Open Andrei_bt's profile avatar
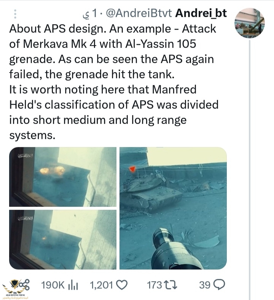This screenshot has width=274, height=300. tap(249, 23)
